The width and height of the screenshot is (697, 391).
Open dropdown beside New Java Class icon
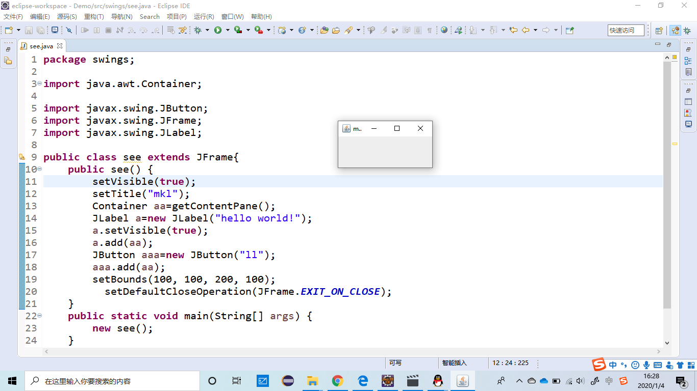pyautogui.click(x=312, y=30)
